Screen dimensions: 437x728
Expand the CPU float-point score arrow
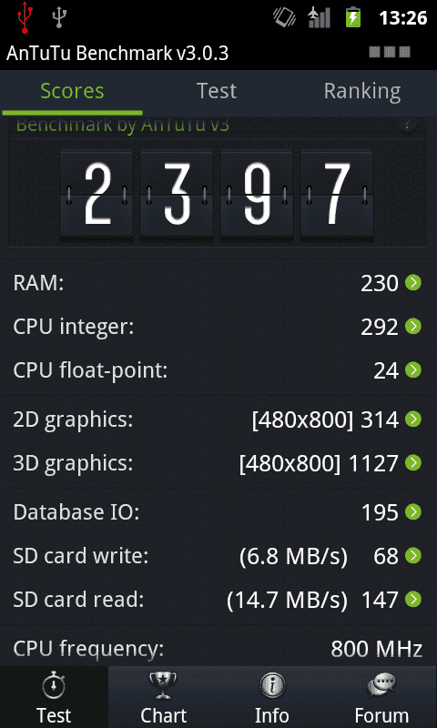pos(412,370)
